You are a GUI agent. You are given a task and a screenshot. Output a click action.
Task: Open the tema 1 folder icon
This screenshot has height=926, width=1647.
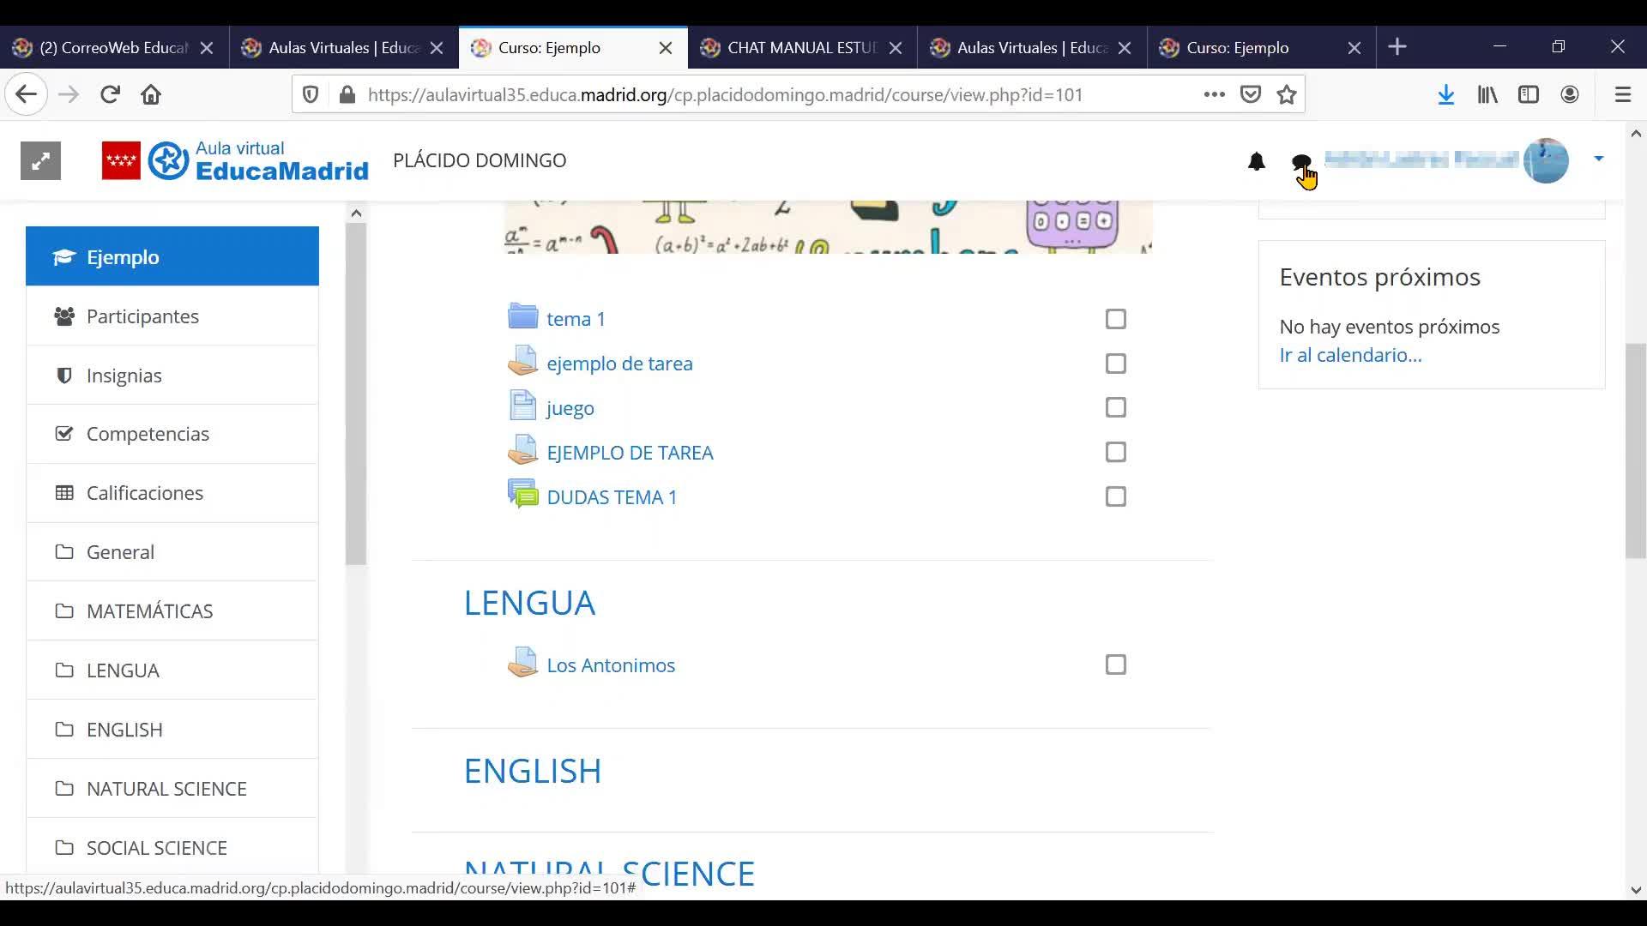(x=522, y=317)
